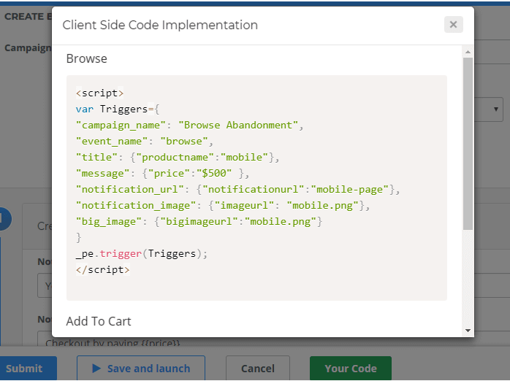Click the _pe.trigger(Triggers); line

(141, 254)
